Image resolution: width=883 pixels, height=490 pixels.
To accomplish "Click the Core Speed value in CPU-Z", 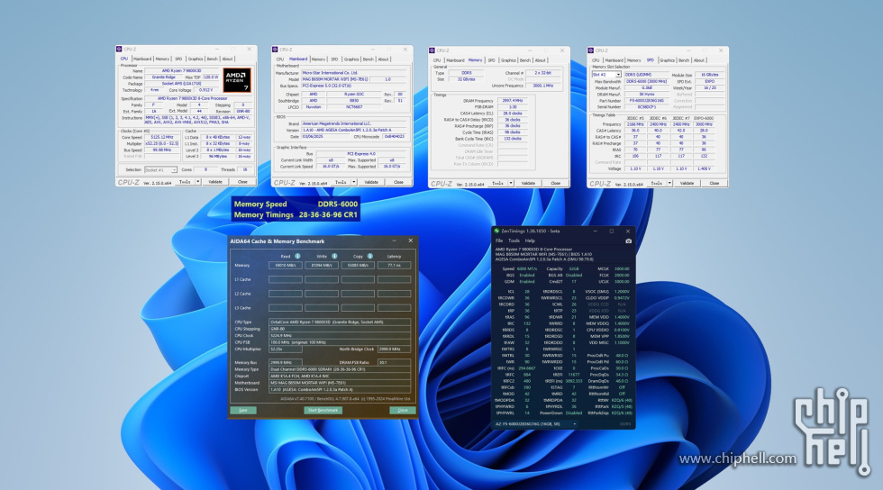I will click(163, 137).
